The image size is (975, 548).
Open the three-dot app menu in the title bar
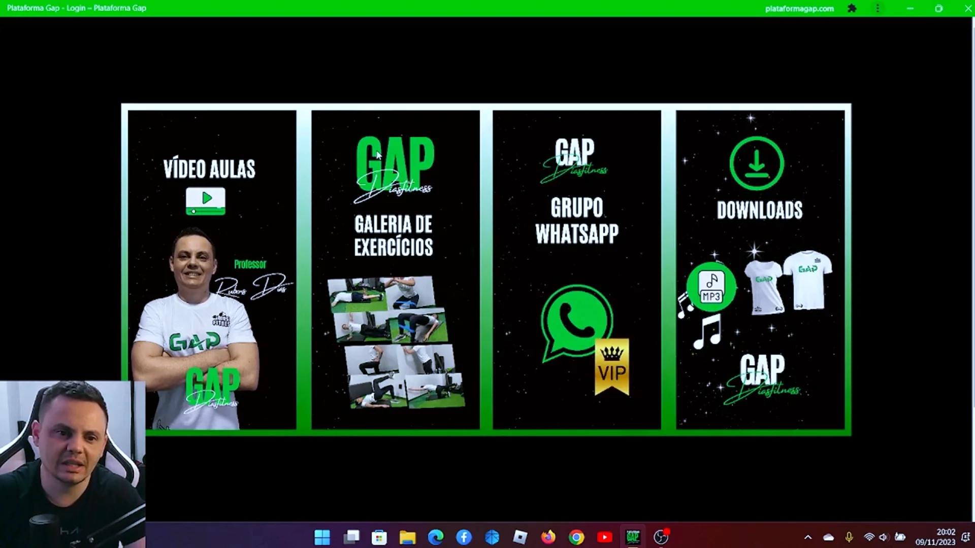[877, 8]
